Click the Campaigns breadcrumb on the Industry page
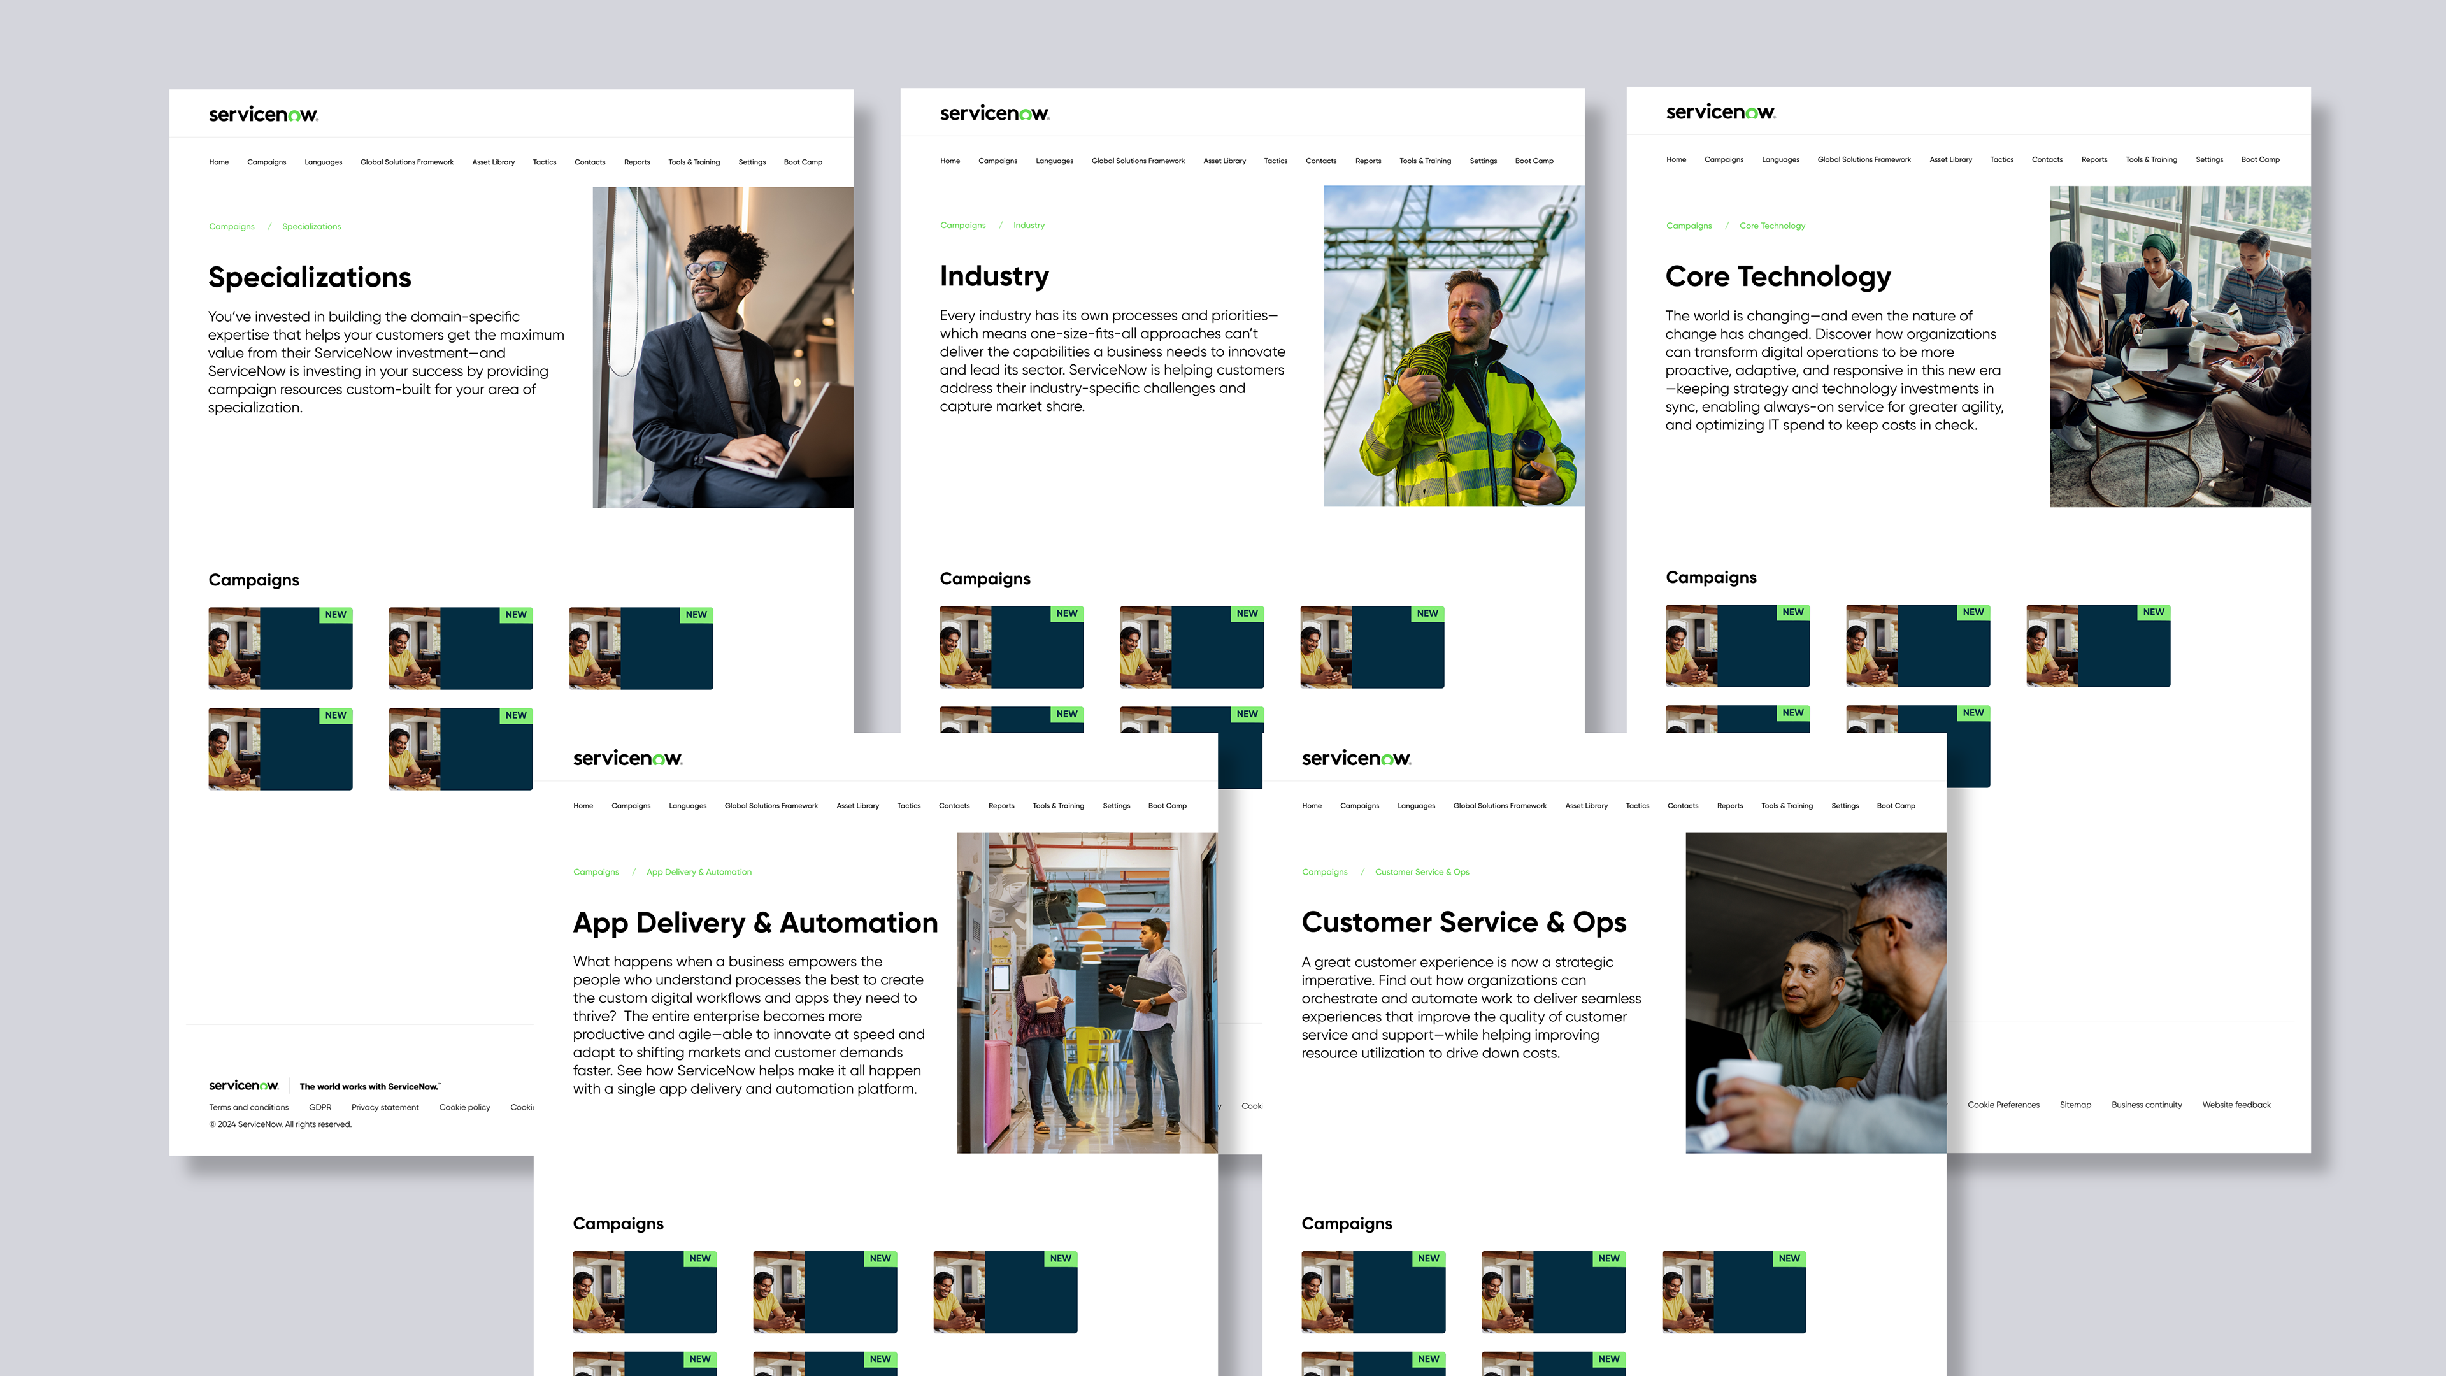Viewport: 2446px width, 1376px height. (963, 226)
